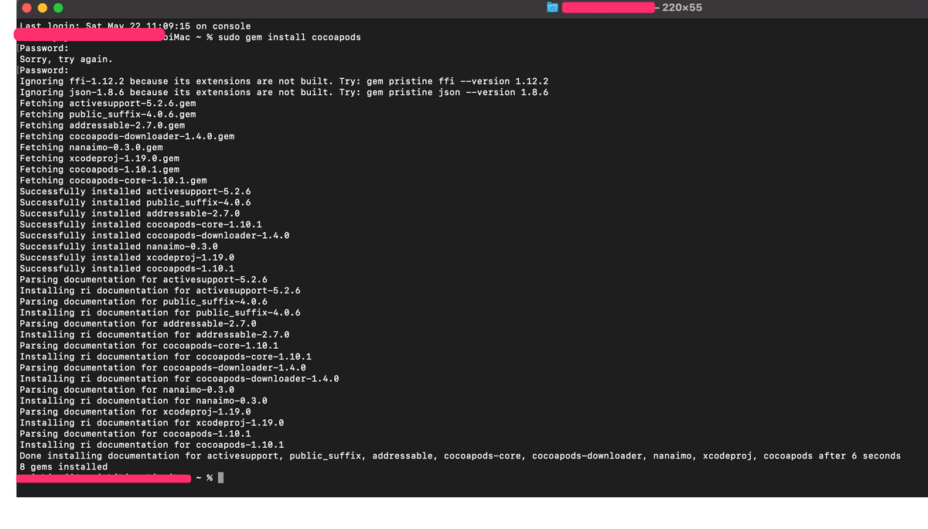Click 'Installing ri documentation for public_suffix-4.0.6' line
This screenshot has height=529, width=928.
[160, 312]
